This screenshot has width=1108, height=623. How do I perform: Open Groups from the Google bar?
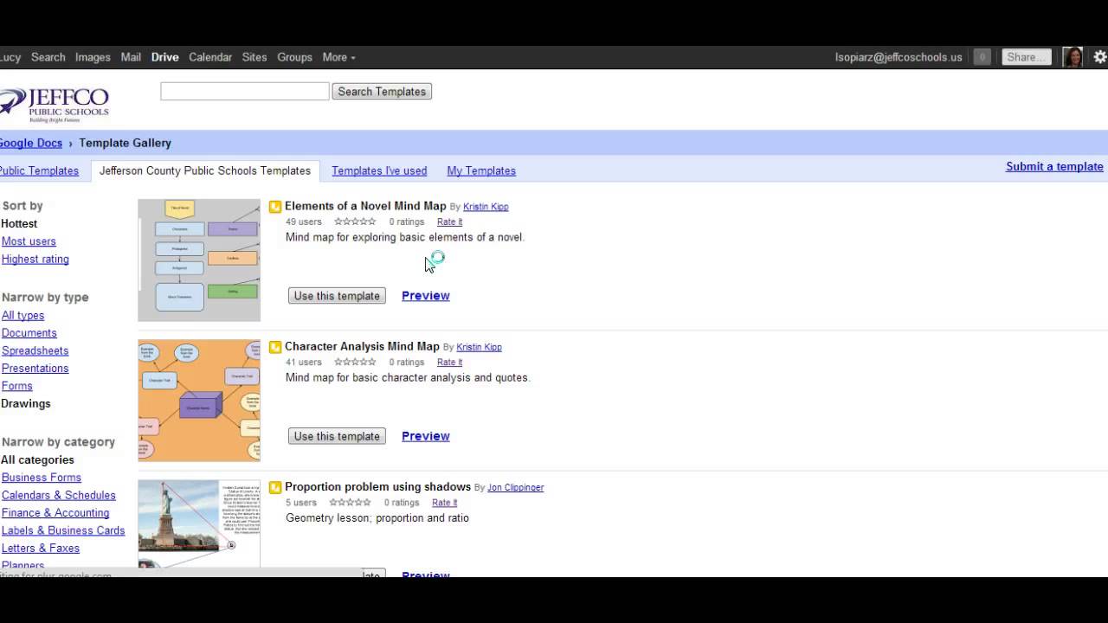pos(294,57)
